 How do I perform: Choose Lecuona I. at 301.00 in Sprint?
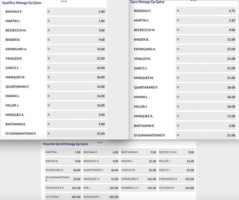click(x=63, y=197)
